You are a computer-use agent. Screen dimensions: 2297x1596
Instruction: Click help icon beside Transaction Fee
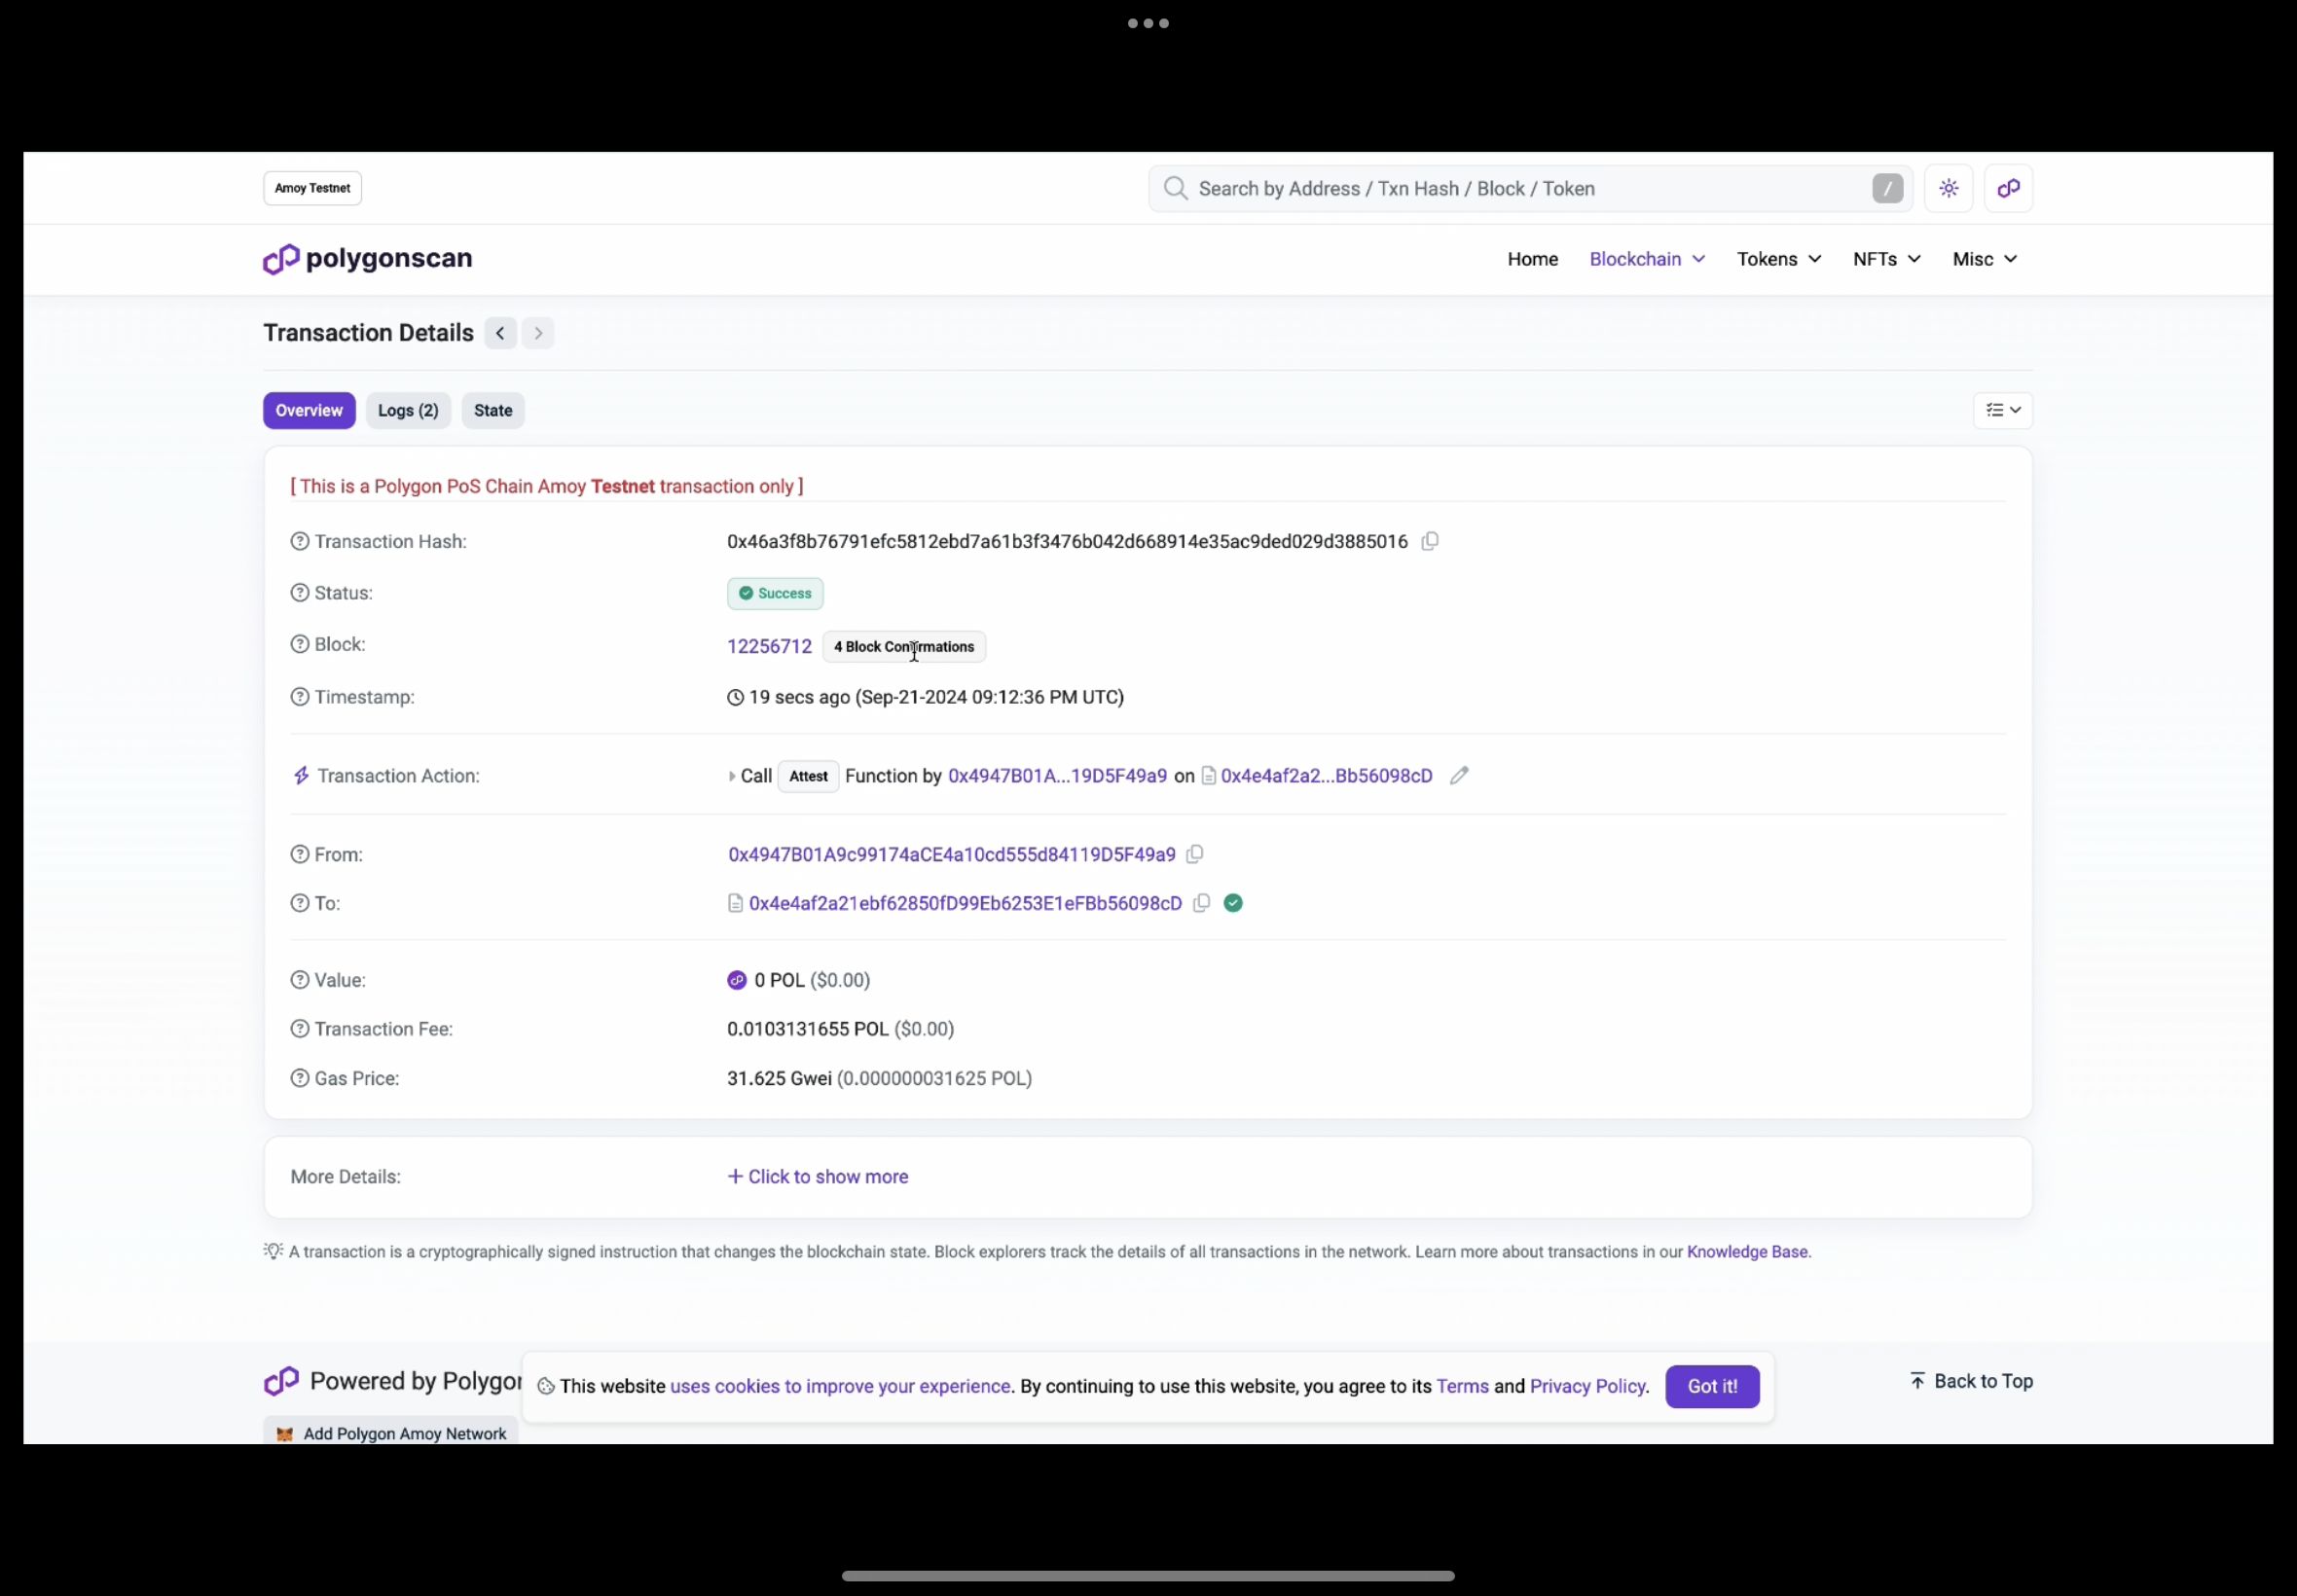[x=299, y=1029]
